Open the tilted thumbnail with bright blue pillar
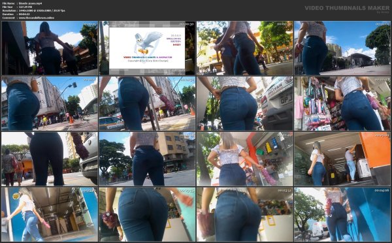The height and width of the screenshot is (243, 392). point(50,214)
